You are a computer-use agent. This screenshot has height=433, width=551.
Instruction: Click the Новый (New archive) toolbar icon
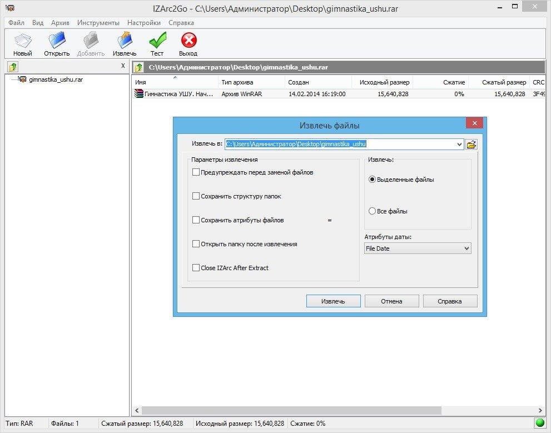[x=23, y=42]
